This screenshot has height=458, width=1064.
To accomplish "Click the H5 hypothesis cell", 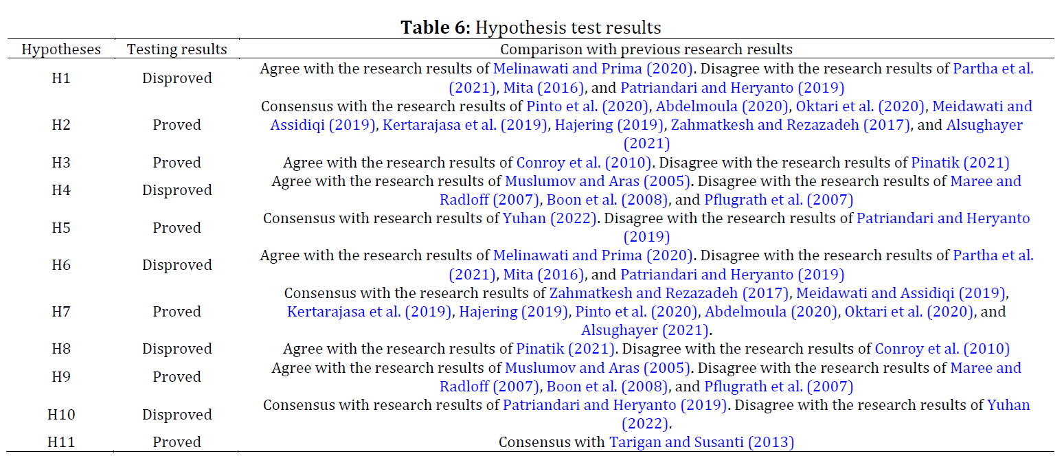I will [61, 228].
